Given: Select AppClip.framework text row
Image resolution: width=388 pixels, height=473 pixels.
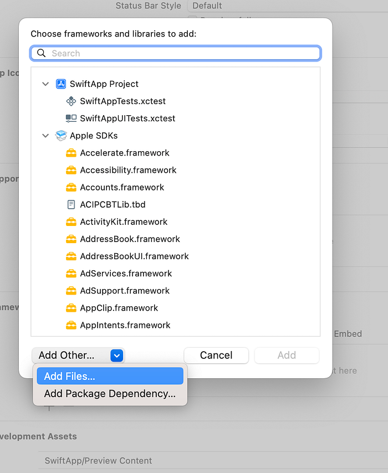Looking at the screenshot, I should 119,308.
